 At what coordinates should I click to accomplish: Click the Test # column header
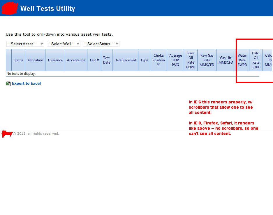[x=94, y=60]
